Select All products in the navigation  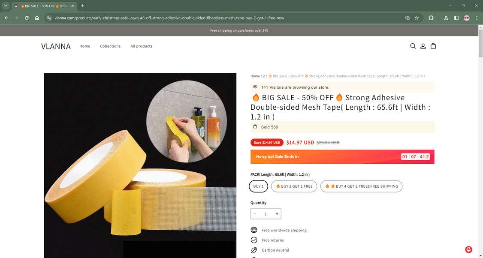(x=141, y=46)
